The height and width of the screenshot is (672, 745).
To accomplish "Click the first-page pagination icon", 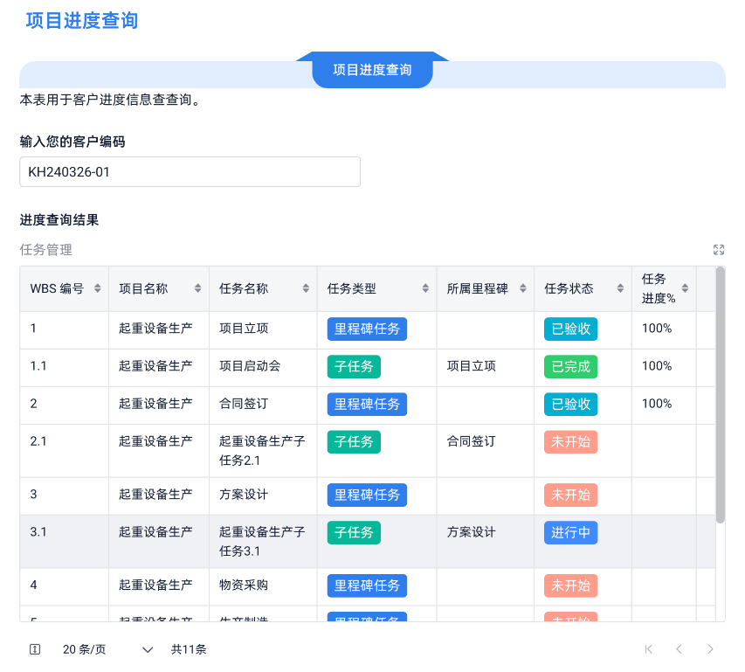I will 648,649.
